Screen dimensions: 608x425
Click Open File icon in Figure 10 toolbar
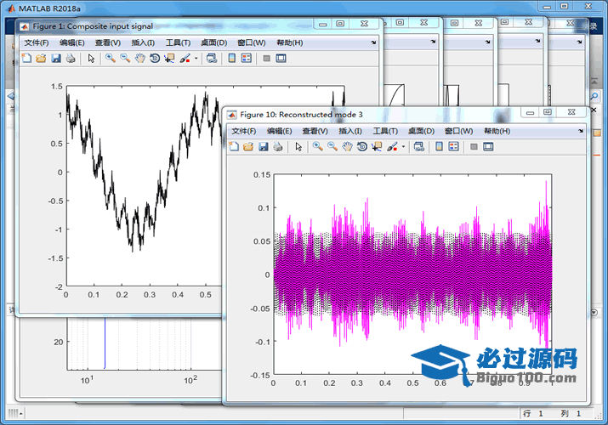[x=248, y=147]
